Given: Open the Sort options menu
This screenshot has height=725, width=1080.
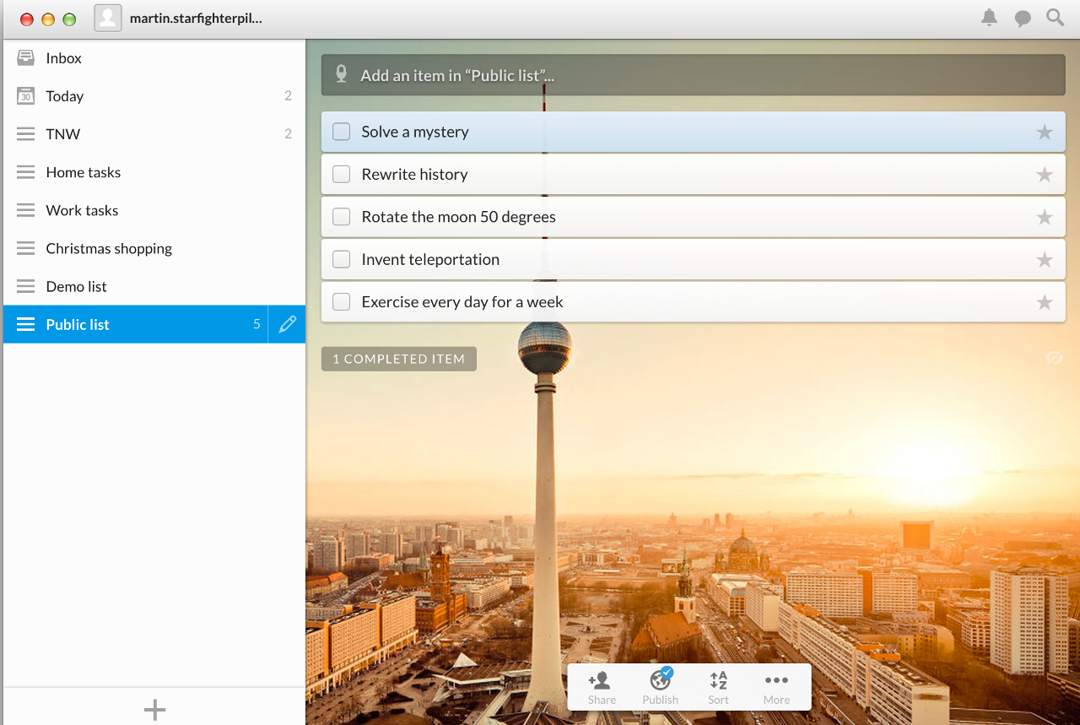Looking at the screenshot, I should [x=718, y=687].
